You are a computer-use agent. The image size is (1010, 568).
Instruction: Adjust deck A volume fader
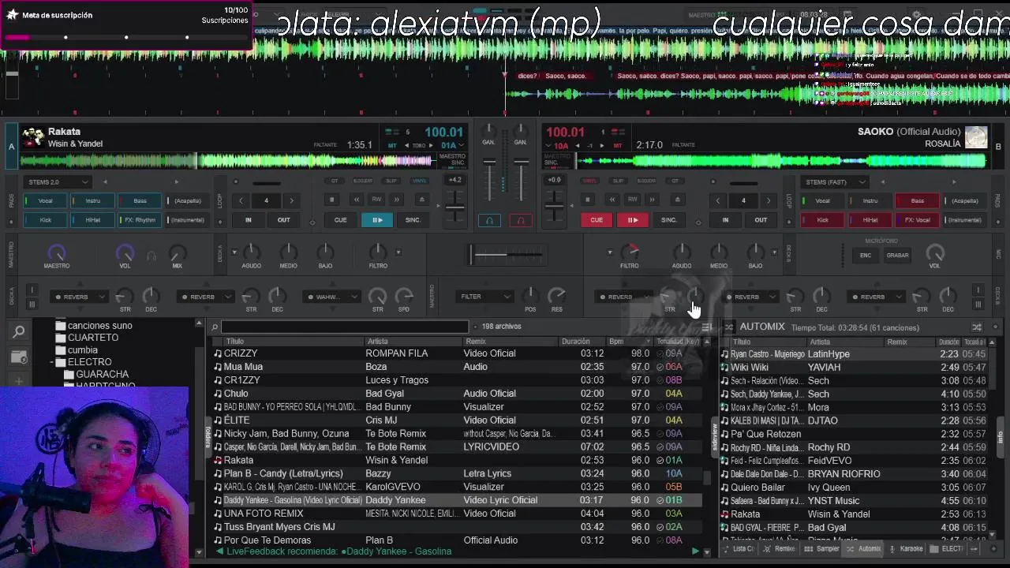(489, 162)
